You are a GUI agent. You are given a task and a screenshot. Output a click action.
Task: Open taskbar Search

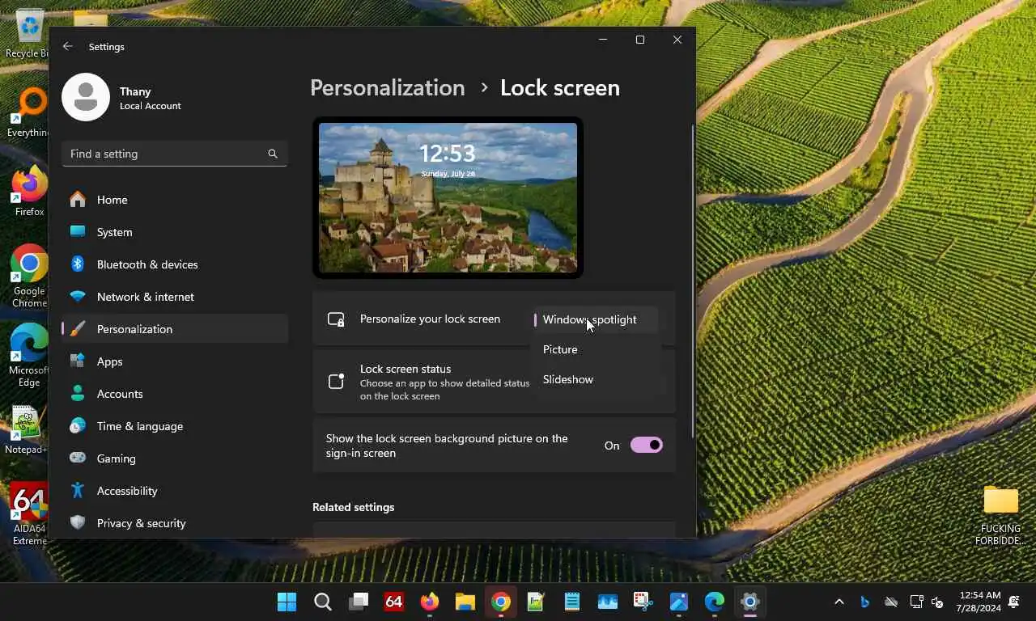tap(323, 602)
